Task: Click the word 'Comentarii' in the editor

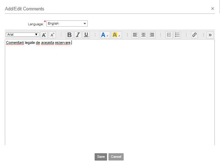Action: (15, 43)
